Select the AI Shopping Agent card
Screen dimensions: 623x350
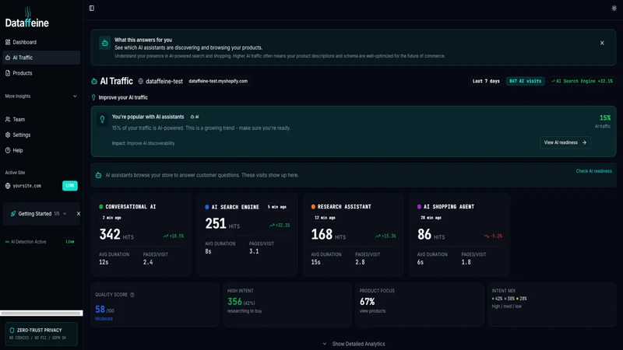[459, 235]
